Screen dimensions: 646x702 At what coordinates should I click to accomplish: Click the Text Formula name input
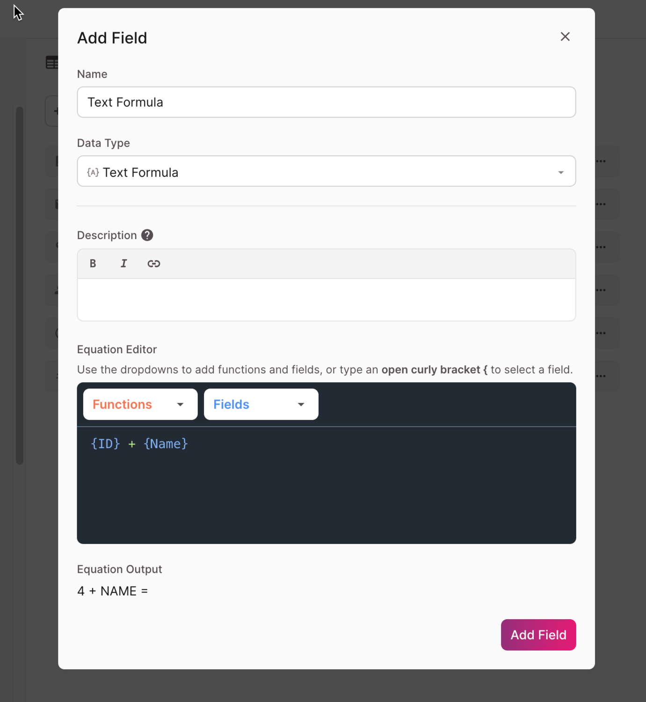click(326, 102)
